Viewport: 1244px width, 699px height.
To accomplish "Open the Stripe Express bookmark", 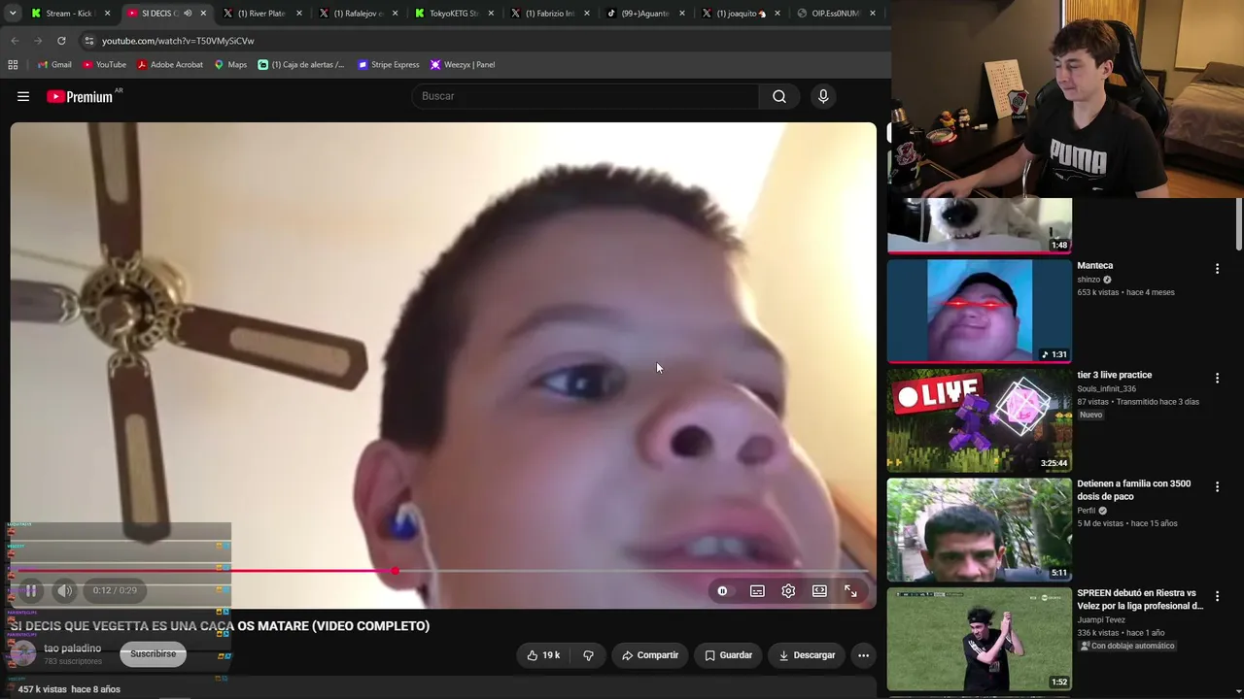I will 388,65.
